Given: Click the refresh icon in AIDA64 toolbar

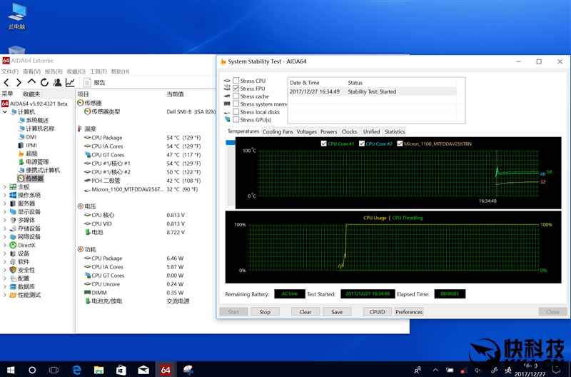Looking at the screenshot, I should (x=44, y=83).
